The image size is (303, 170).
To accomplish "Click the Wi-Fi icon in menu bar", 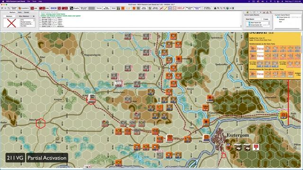I will [x=270, y=1].
